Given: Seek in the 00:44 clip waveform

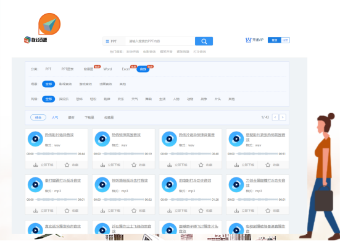Looking at the screenshot, I should click(56, 154).
